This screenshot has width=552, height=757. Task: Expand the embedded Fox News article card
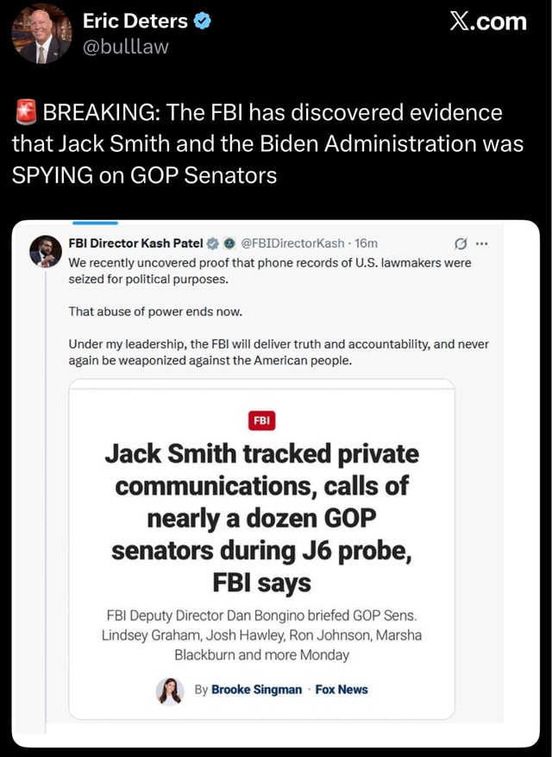261,552
